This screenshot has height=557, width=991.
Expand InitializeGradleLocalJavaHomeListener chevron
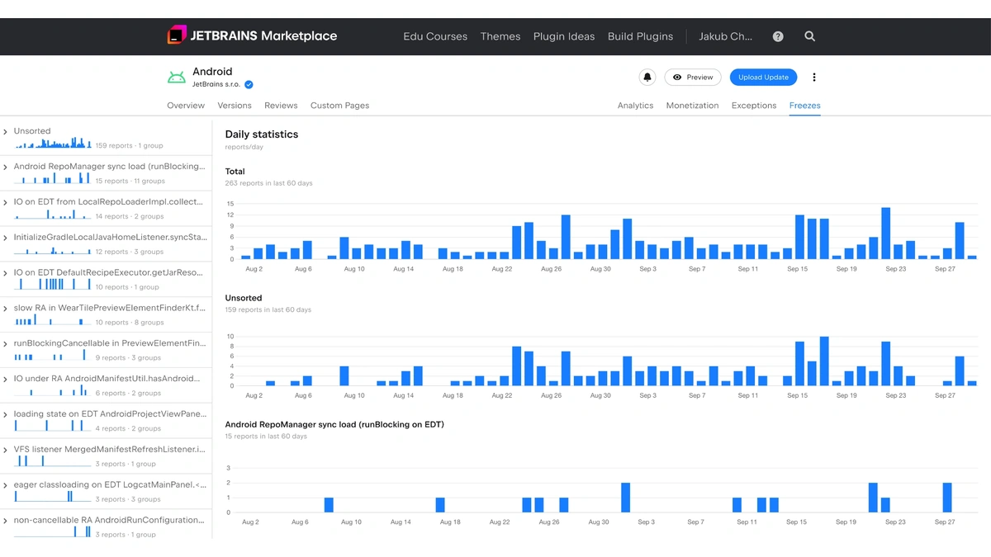coord(6,238)
